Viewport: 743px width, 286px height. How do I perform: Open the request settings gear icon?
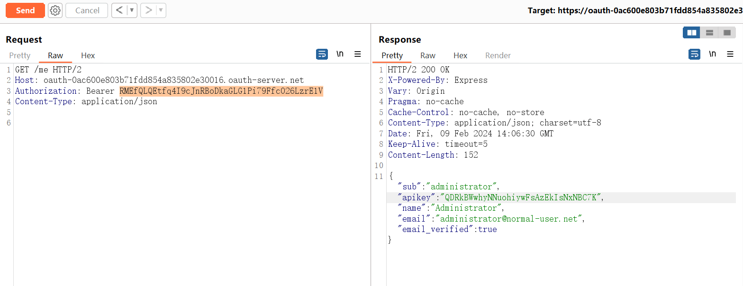(x=55, y=10)
